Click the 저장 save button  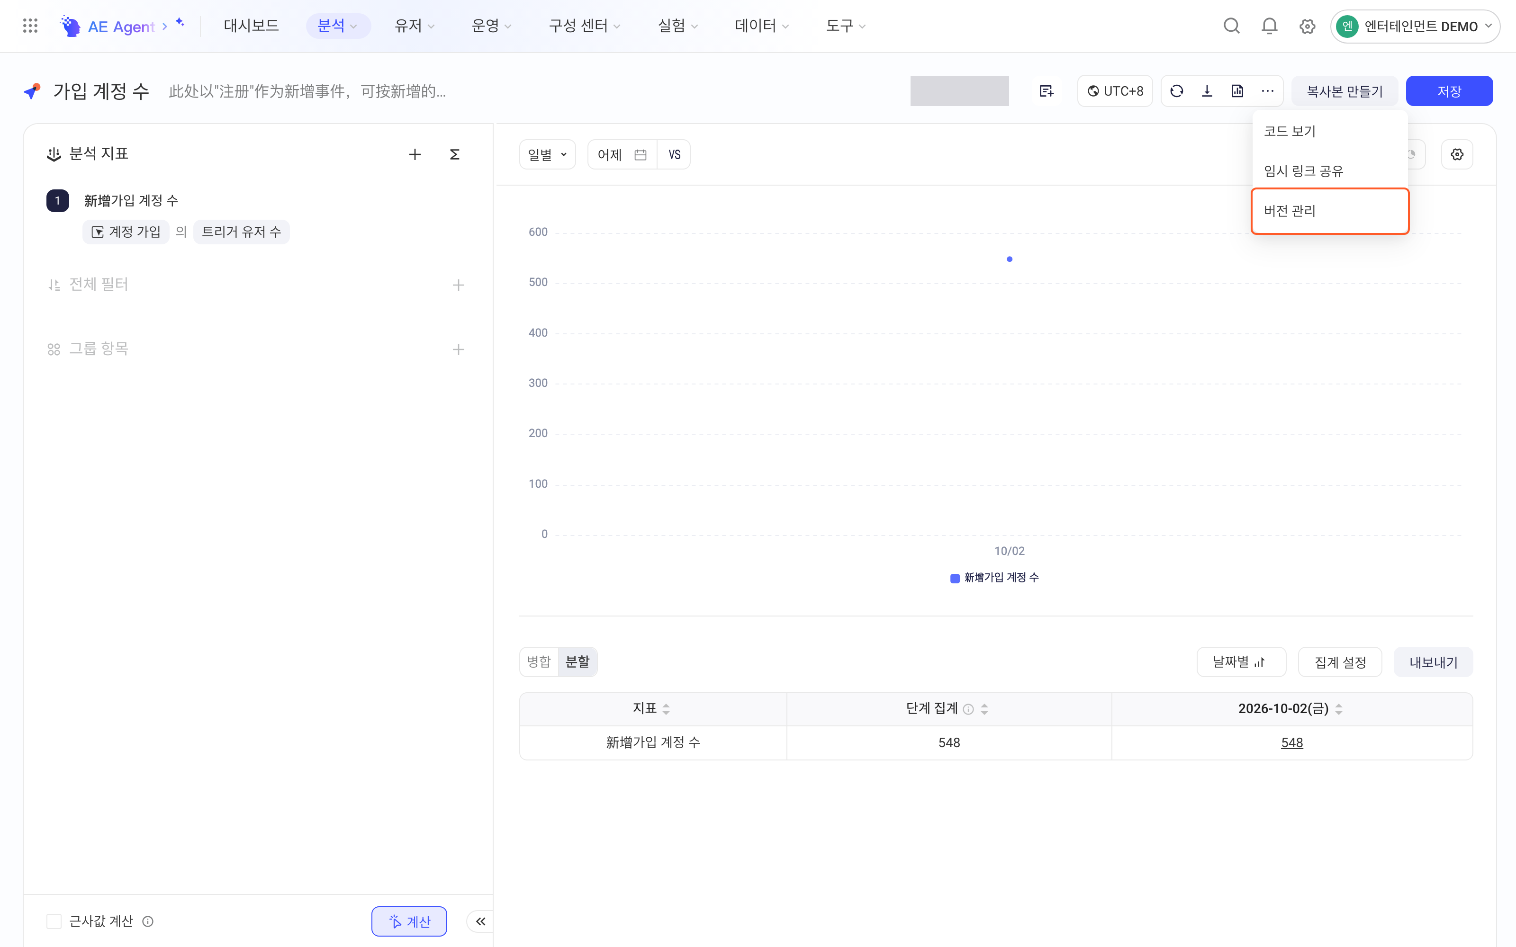coord(1449,91)
